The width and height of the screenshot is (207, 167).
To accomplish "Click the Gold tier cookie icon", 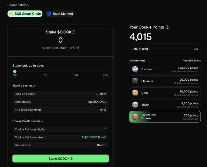I will 135,93.
